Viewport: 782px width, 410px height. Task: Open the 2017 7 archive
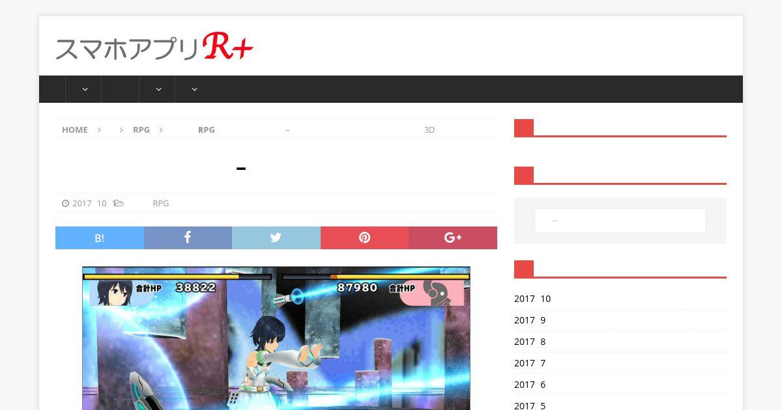point(530,363)
